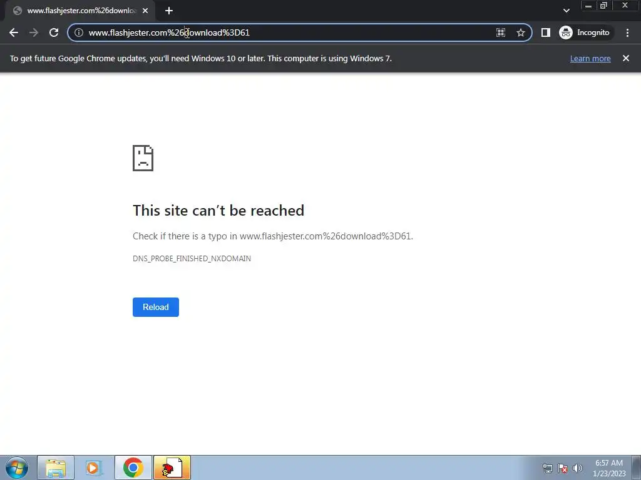641x480 pixels.
Task: Open the jester document taskbar app
Action: tap(172, 467)
